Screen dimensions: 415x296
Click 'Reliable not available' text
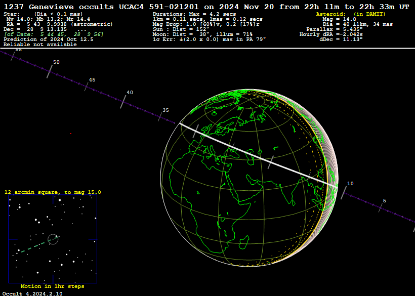[40, 45]
